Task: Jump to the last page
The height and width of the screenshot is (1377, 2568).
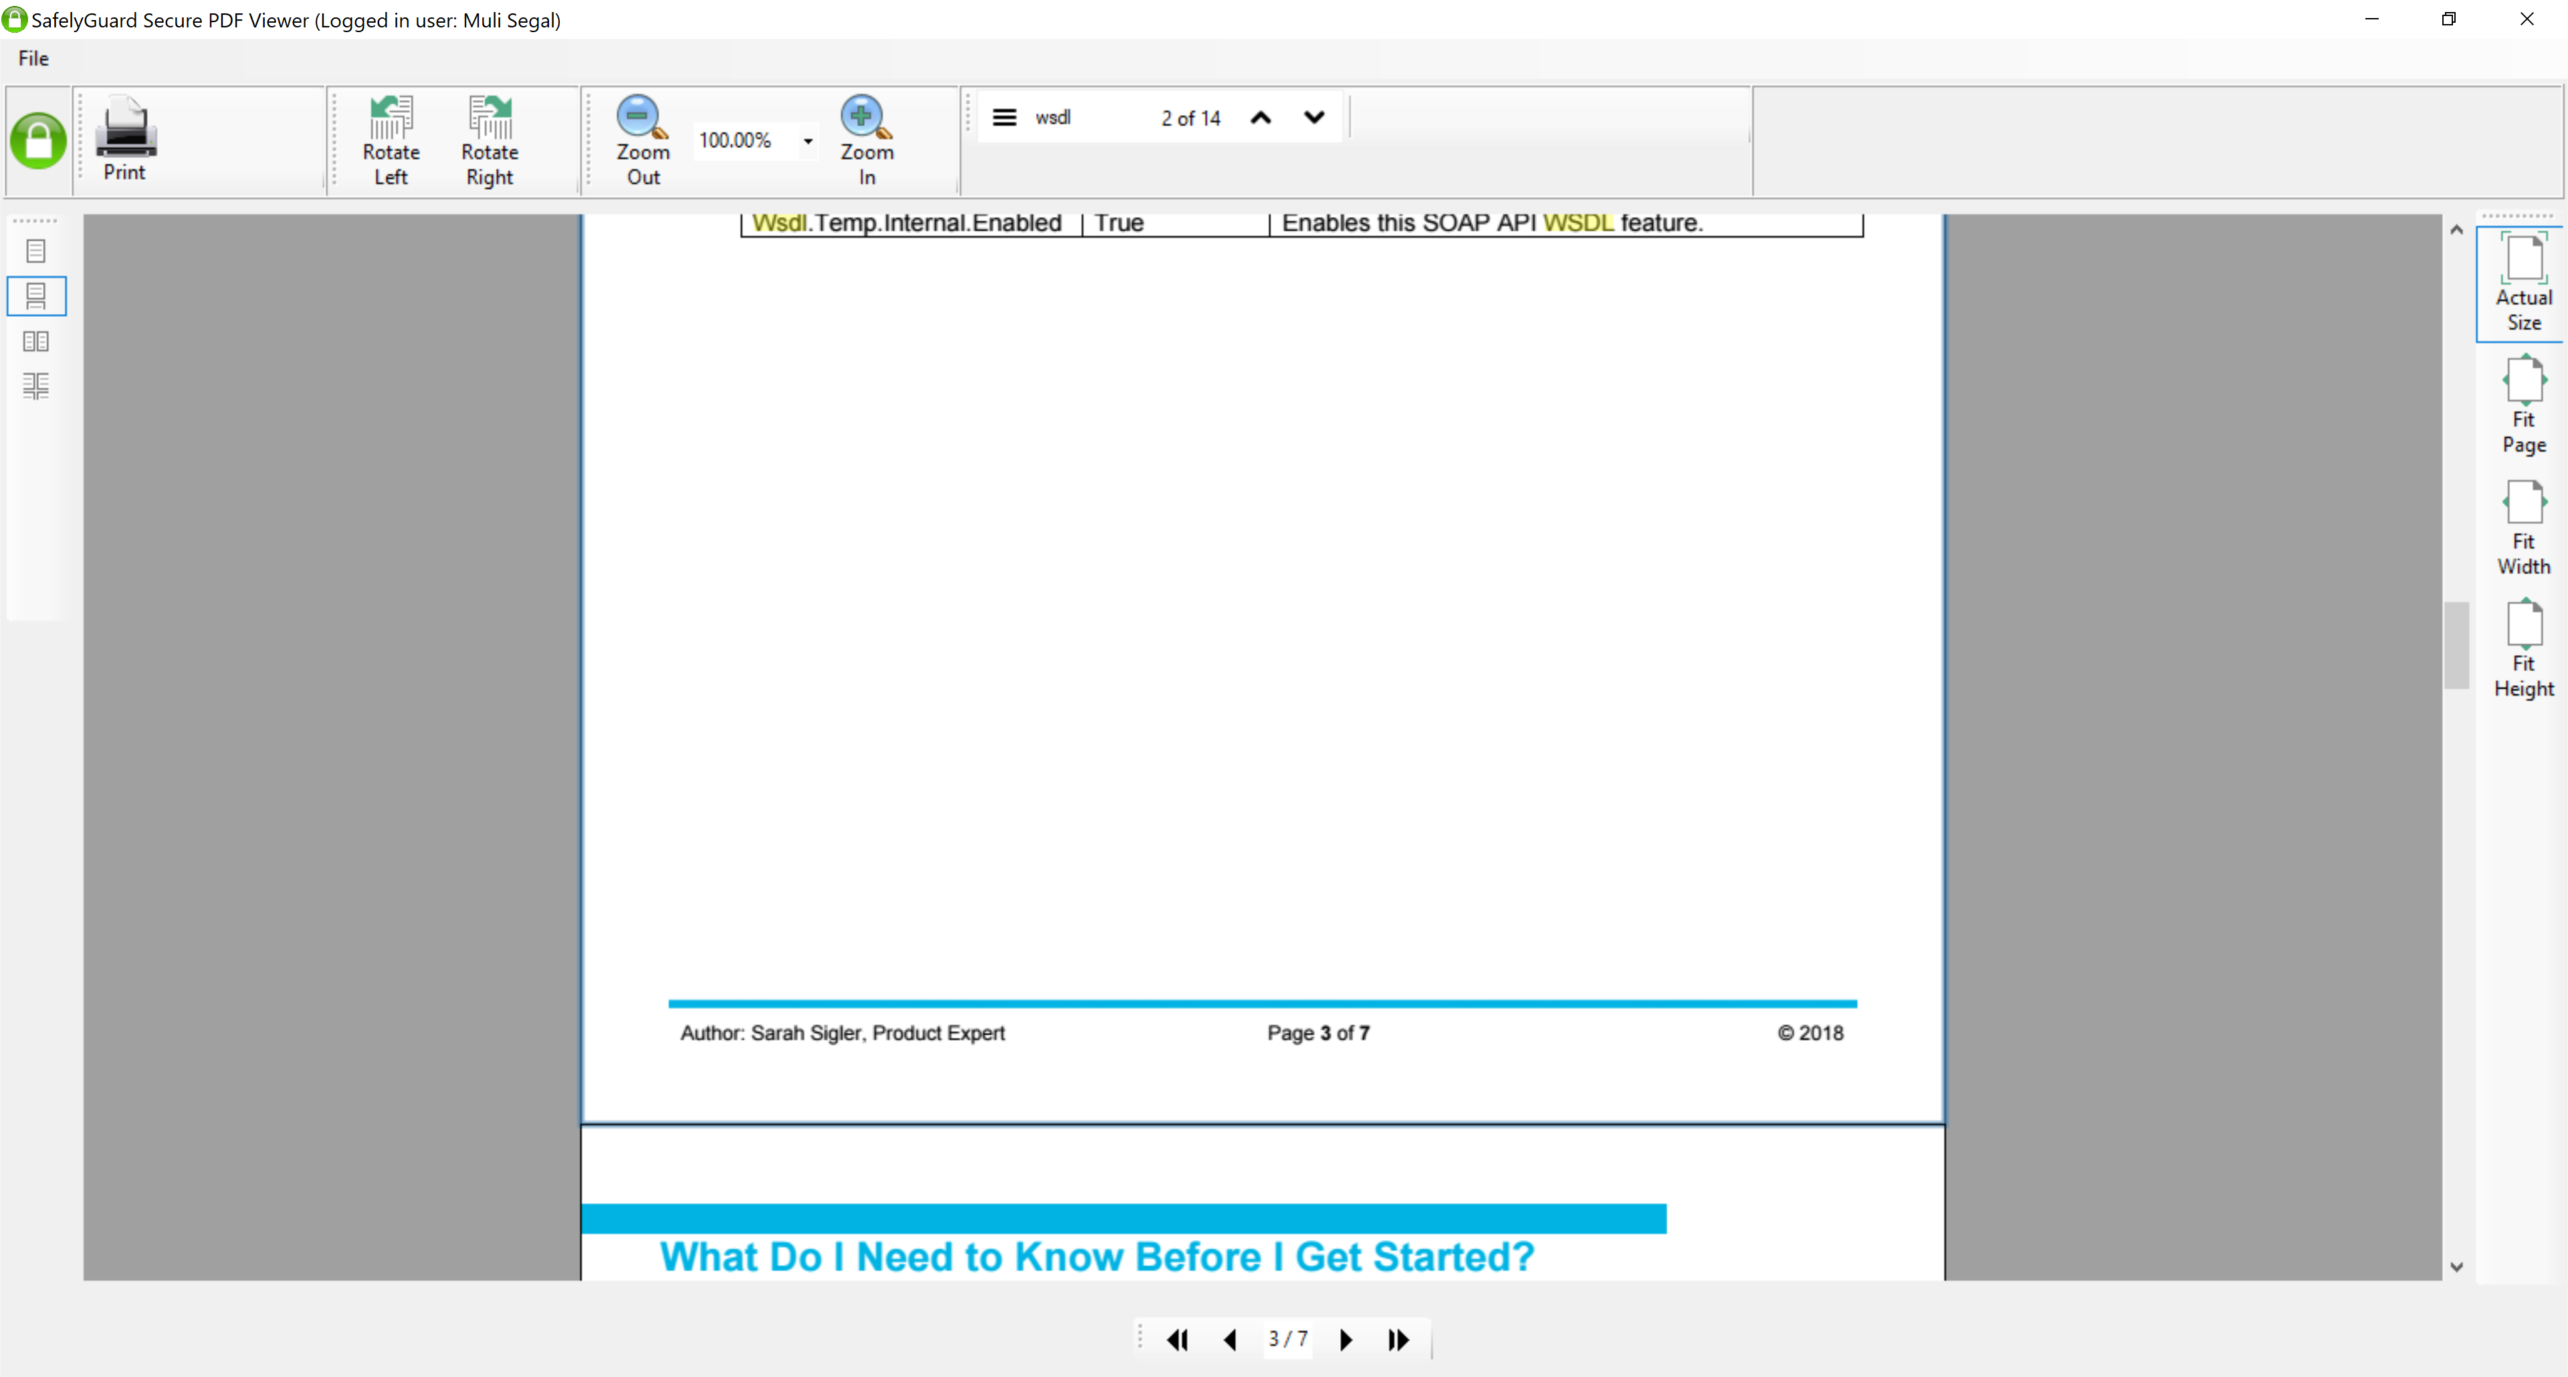Action: click(1398, 1340)
